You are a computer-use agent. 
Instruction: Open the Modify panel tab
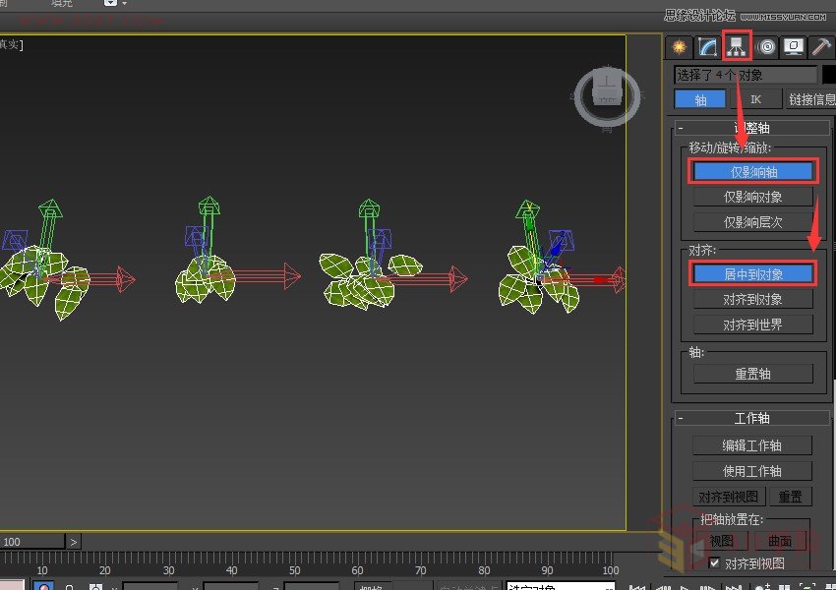(707, 46)
